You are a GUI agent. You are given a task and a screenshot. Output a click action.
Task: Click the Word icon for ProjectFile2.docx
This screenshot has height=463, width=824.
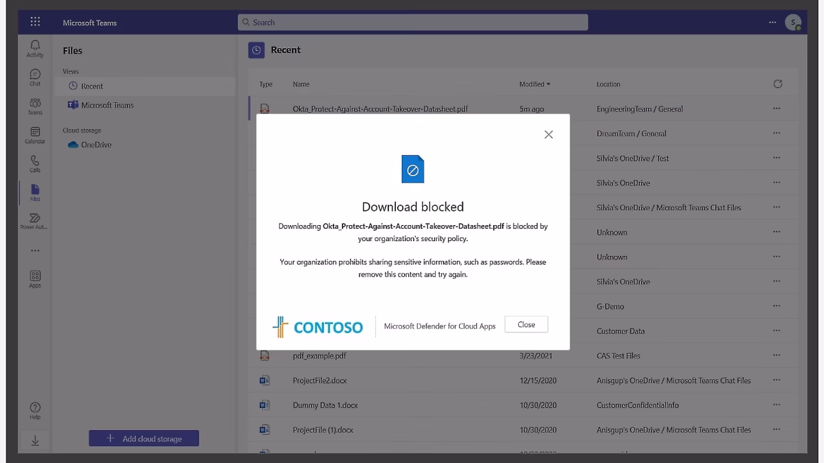[x=264, y=380]
